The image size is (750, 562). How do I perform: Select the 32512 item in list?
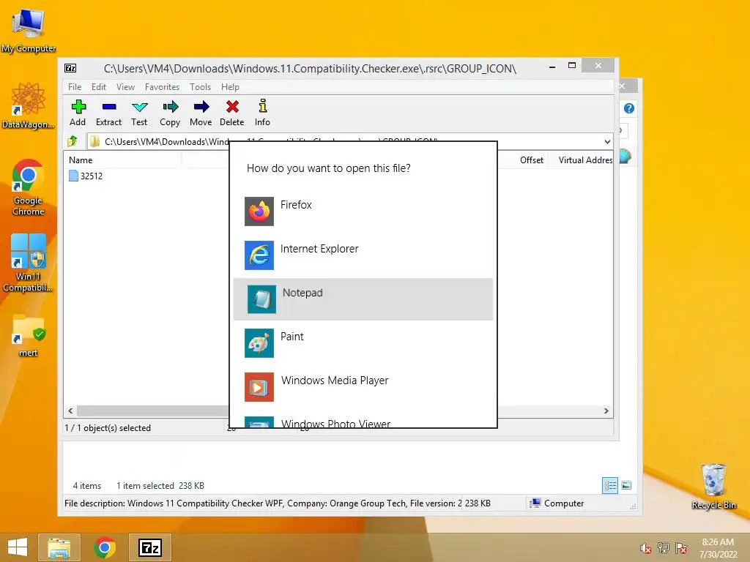tap(86, 176)
